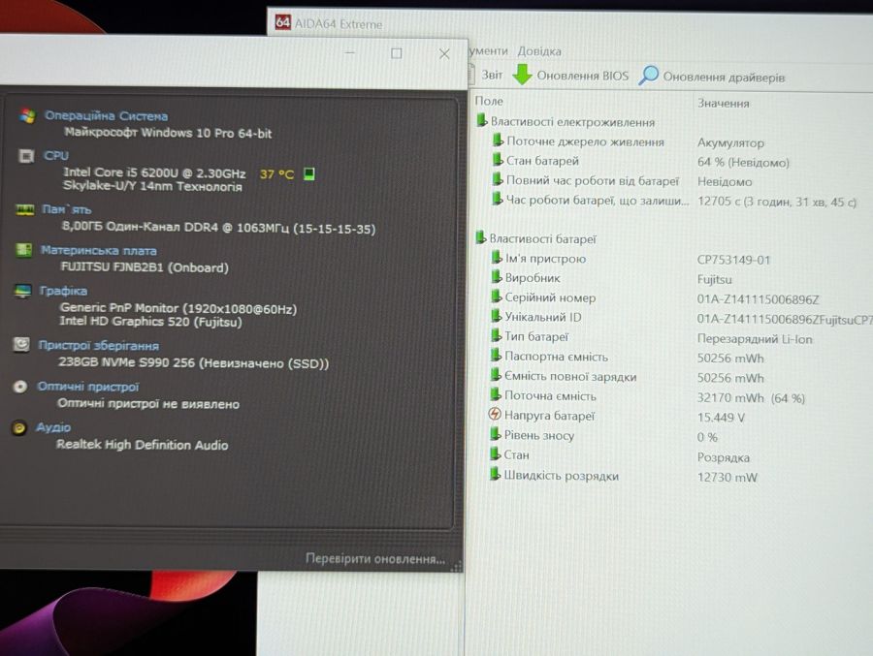Image resolution: width=873 pixels, height=656 pixels.
Task: Click battery icon beside Поточна ємність
Action: 496,395
